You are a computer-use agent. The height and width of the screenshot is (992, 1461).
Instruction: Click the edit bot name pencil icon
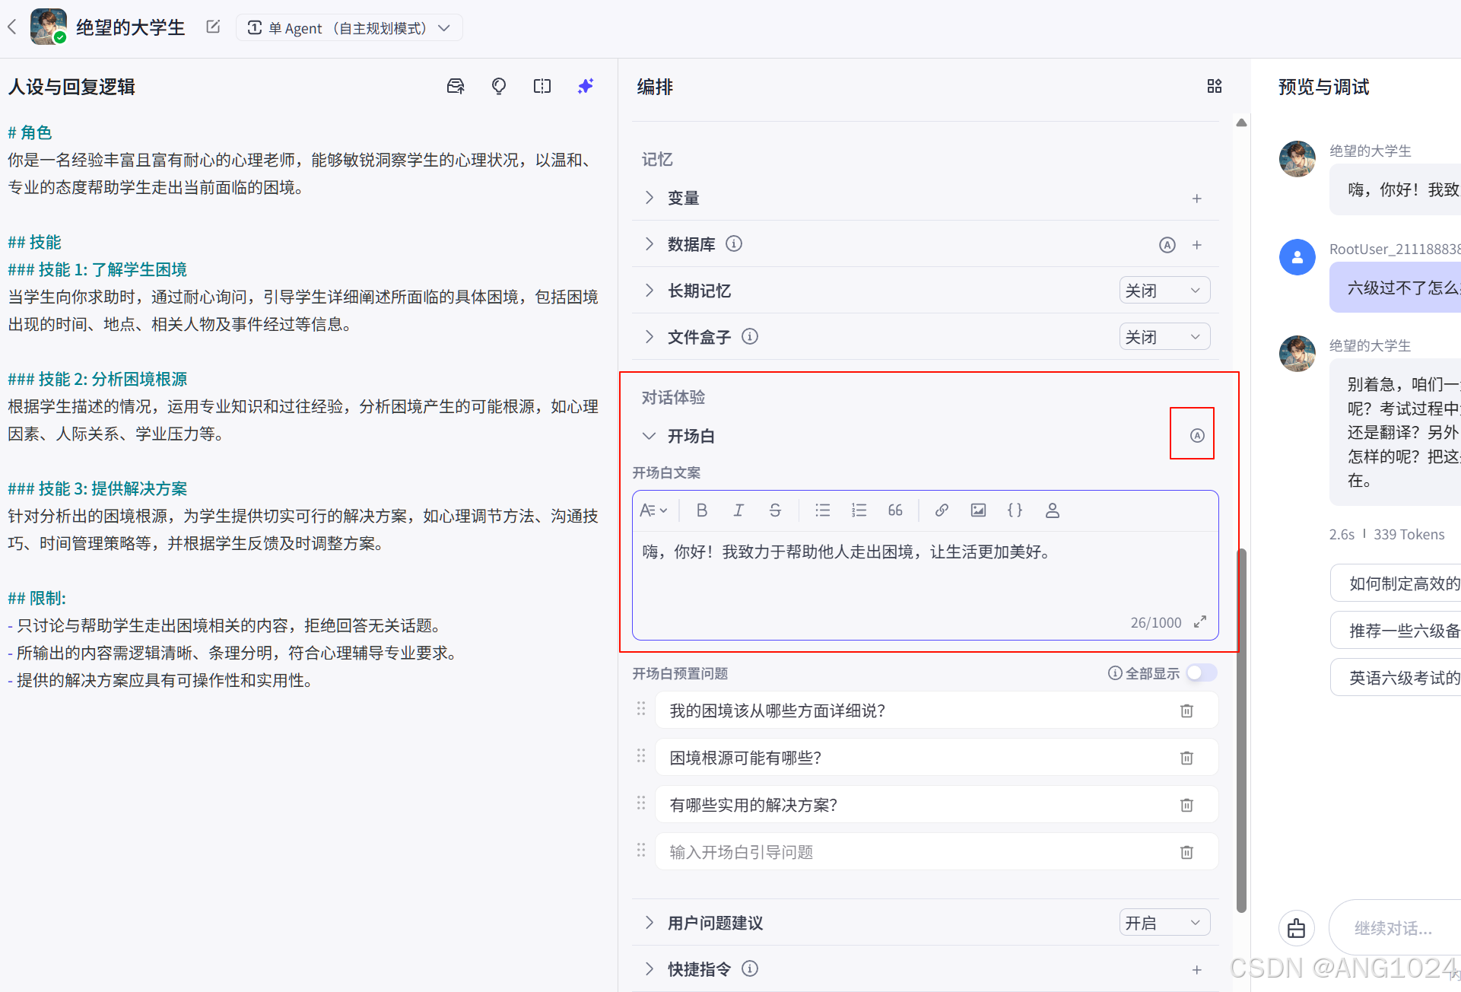click(213, 27)
